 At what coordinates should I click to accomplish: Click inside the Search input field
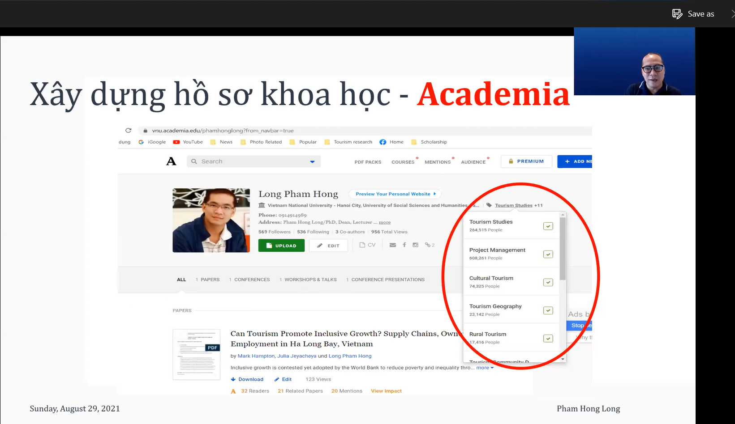[254, 161]
